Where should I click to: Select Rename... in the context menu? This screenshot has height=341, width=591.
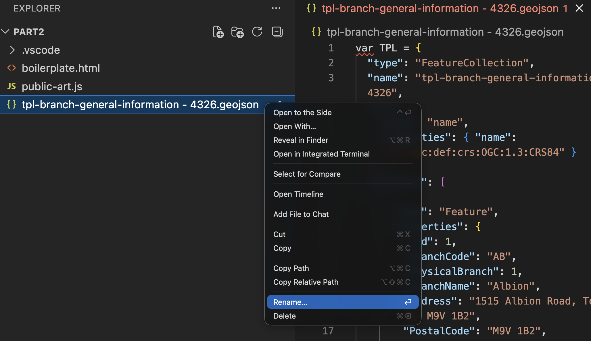343,302
